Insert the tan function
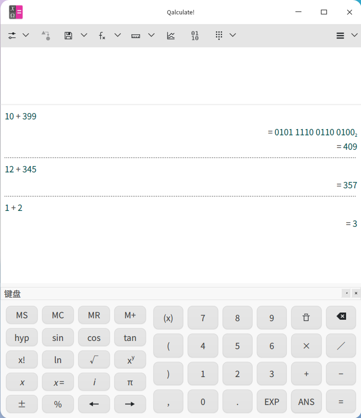 (130, 338)
